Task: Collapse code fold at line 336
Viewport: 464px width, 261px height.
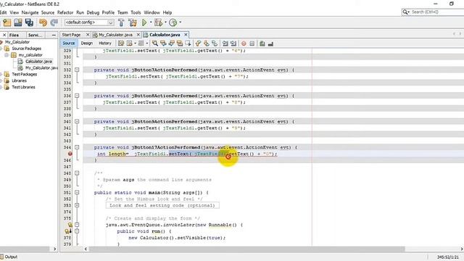Action: point(77,96)
